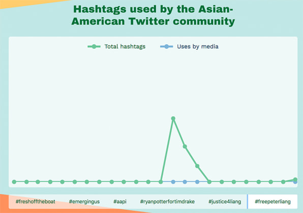The height and width of the screenshot is (213, 303).
Task: Click the blue Uses by media legend marker
Action: pyautogui.click(x=166, y=47)
